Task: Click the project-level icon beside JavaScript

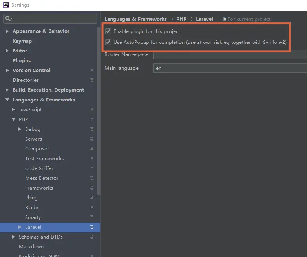Action: (x=91, y=109)
